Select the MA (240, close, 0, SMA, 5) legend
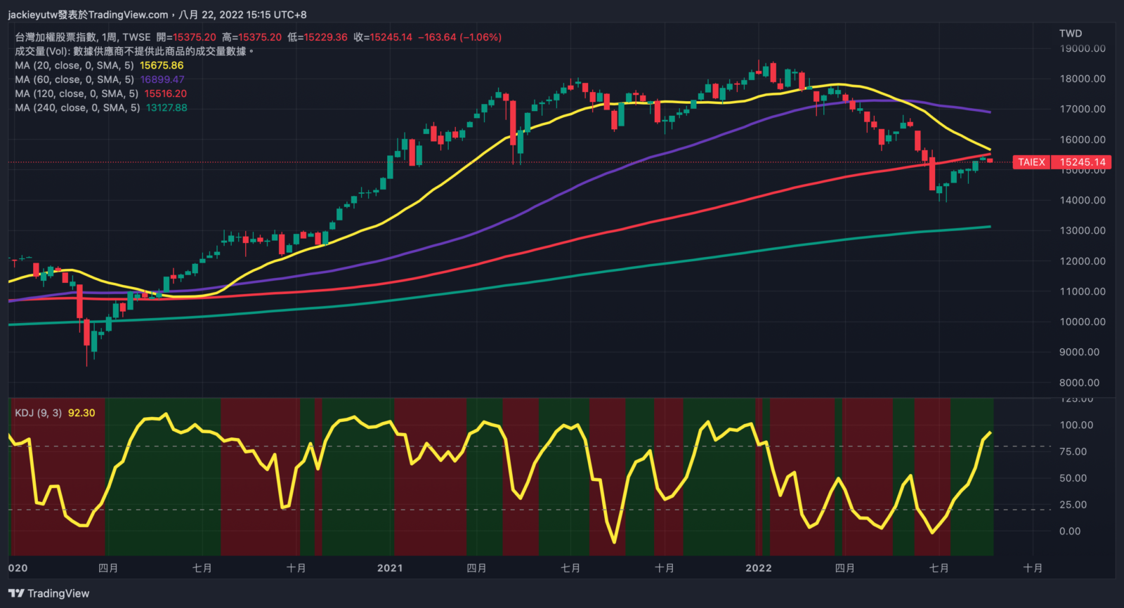This screenshot has height=608, width=1124. click(x=77, y=107)
